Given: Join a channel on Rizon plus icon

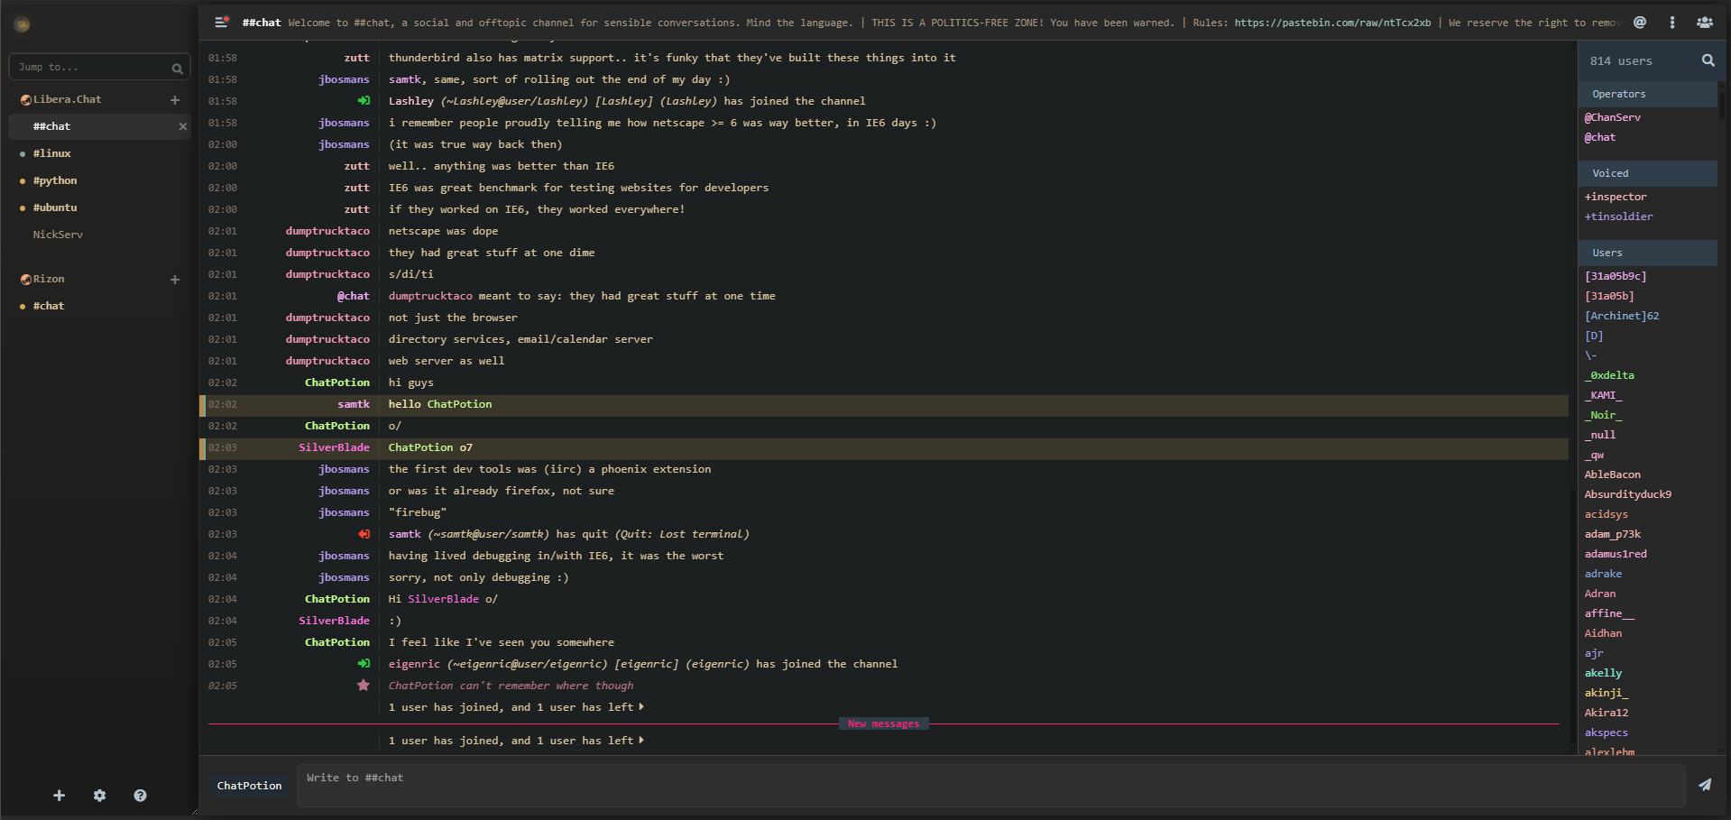Looking at the screenshot, I should point(175,280).
